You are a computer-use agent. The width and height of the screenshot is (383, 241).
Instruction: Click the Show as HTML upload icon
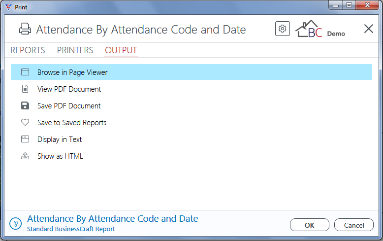pyautogui.click(x=25, y=156)
